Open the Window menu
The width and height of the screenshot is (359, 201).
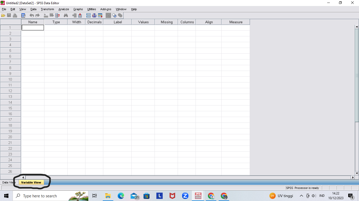[121, 9]
